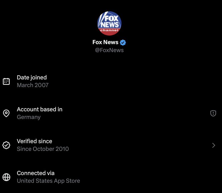Click the location pin icon
The height and width of the screenshot is (193, 222).
(6, 113)
